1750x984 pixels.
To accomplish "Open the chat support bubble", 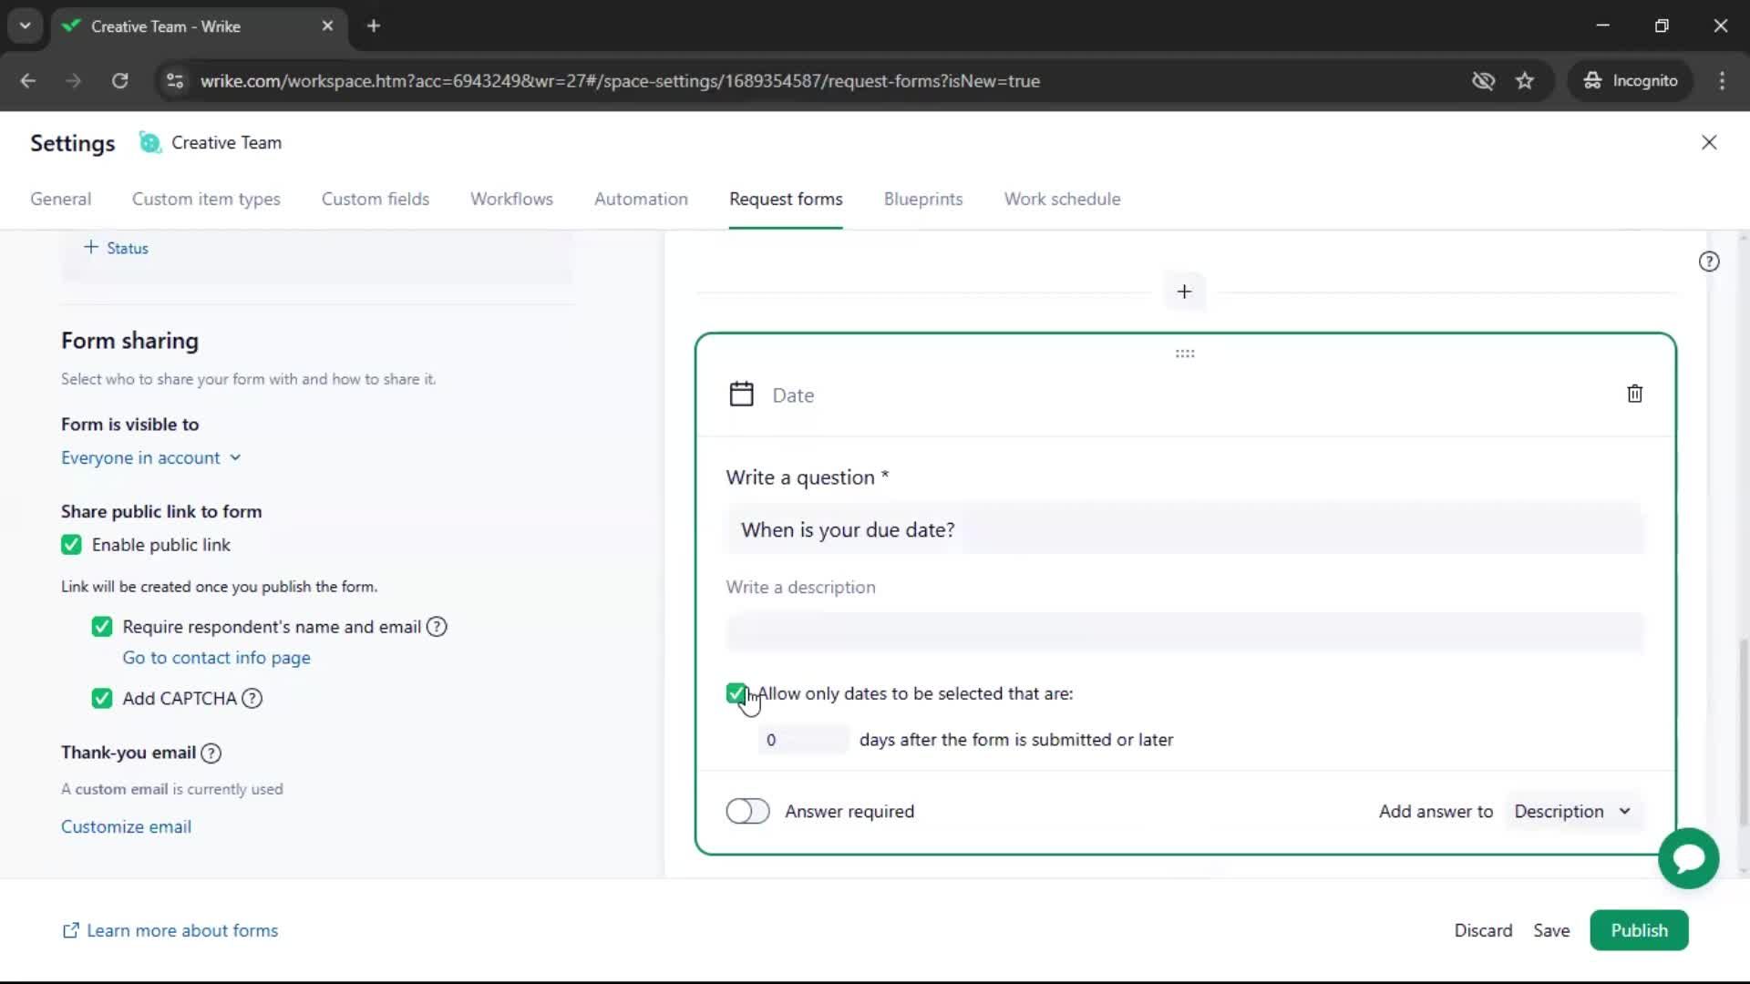I will point(1688,858).
